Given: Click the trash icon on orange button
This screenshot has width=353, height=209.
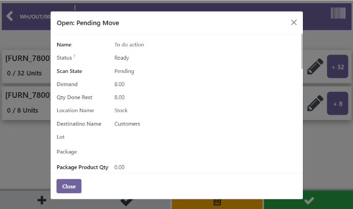Looking at the screenshot, I should click(217, 201).
